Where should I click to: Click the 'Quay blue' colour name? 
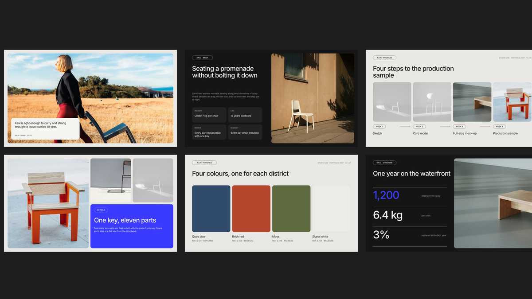click(x=199, y=237)
